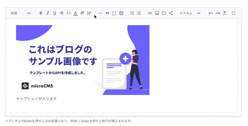The width and height of the screenshot is (248, 126).
Task: Insert inline code formatting
Action: (69, 13)
